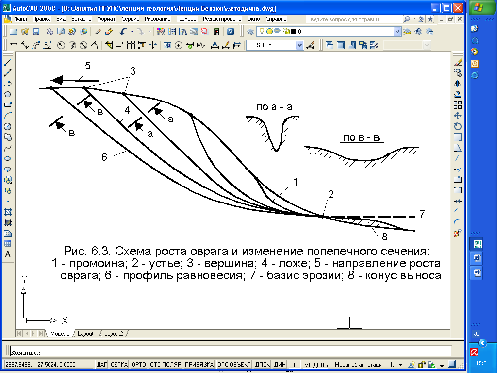Click the МОДЕЛЬ button in status bar
The image size is (497, 373).
315,364
